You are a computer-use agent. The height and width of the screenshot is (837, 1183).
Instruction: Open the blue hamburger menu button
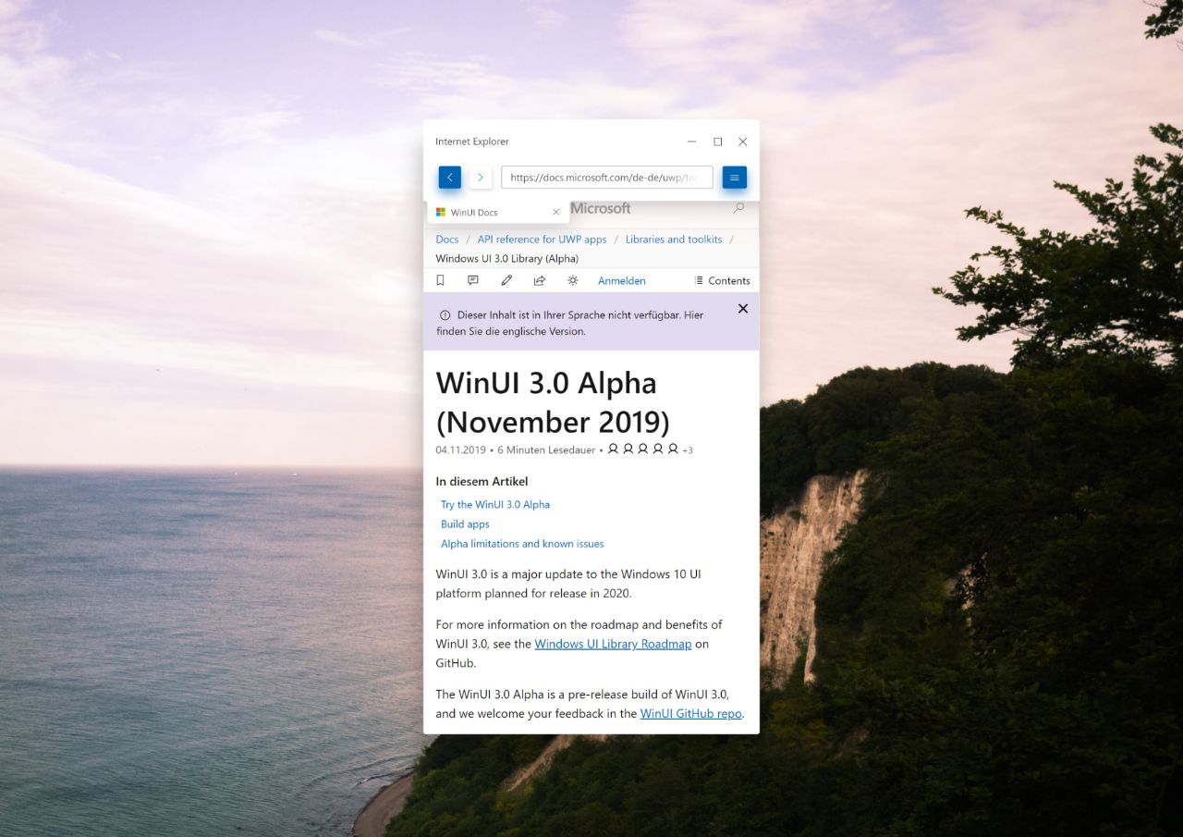tap(735, 178)
